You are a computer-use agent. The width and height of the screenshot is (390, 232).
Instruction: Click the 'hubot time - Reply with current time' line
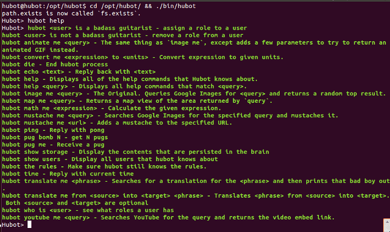click(x=68, y=174)
